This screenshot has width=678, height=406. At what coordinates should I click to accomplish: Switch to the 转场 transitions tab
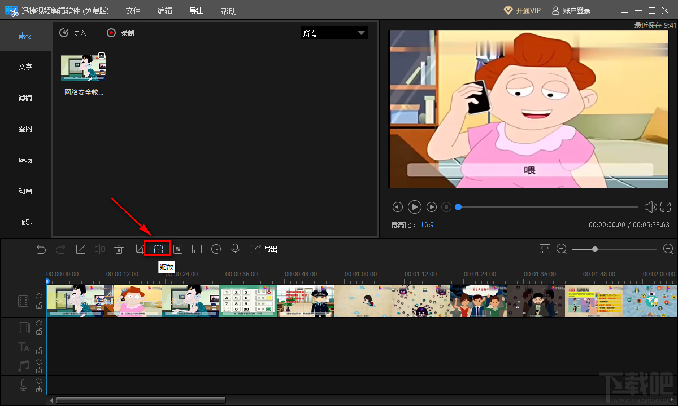coord(25,160)
